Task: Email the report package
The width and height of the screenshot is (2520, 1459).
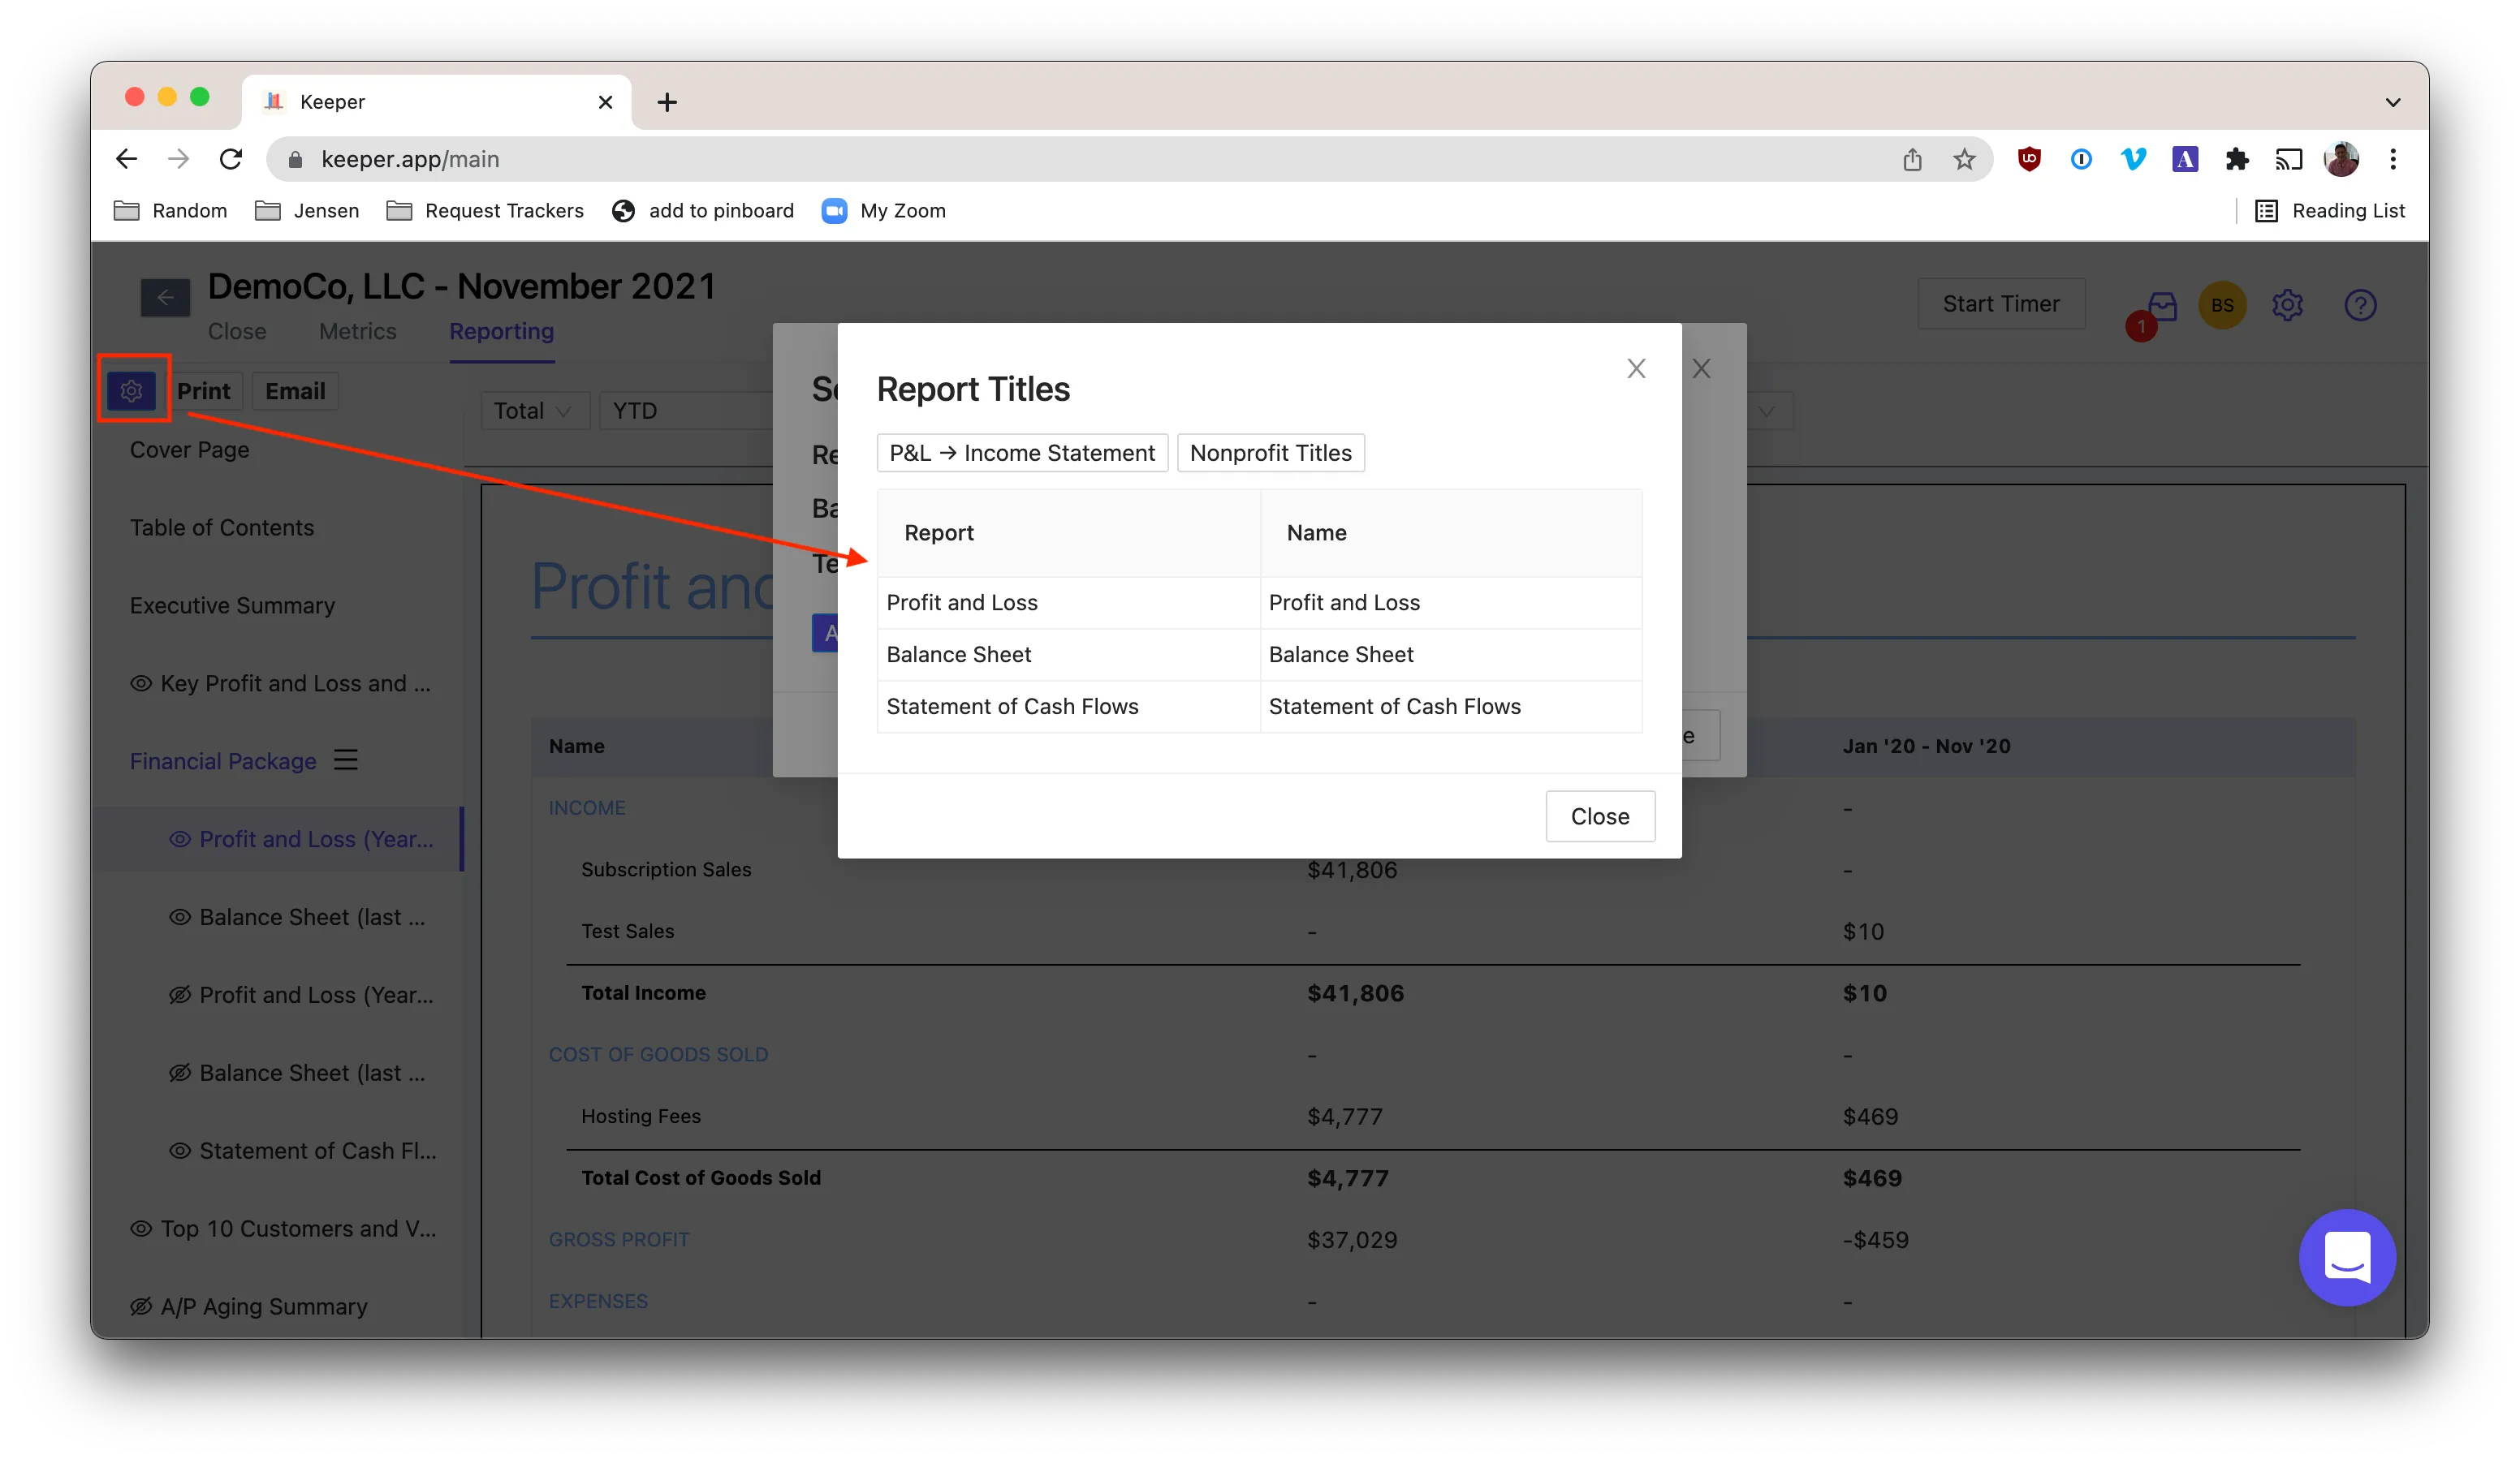Action: coord(295,391)
